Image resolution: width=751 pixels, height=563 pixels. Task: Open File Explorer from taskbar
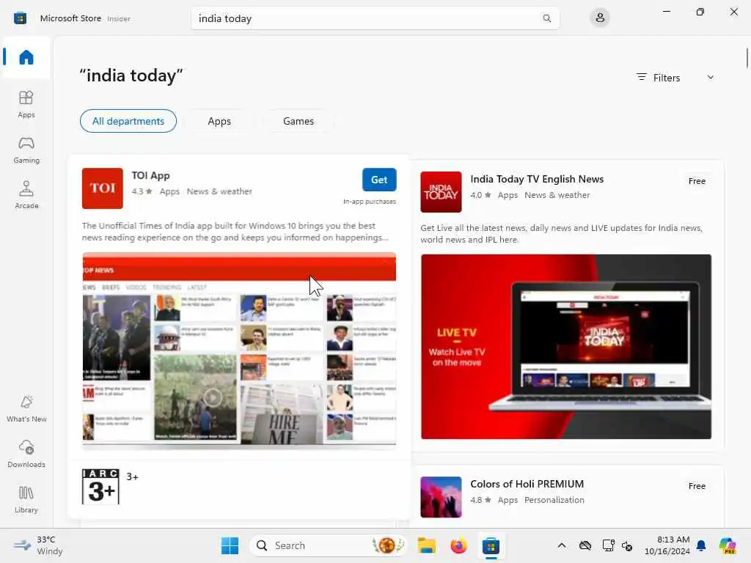click(x=426, y=545)
